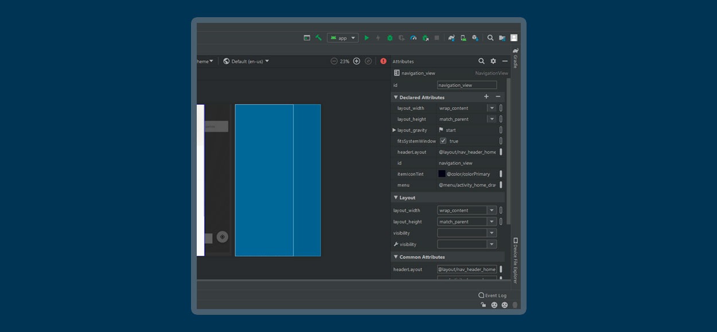This screenshot has height=332, width=717.
Task: Start debugging with the green bug icon
Action: point(389,38)
